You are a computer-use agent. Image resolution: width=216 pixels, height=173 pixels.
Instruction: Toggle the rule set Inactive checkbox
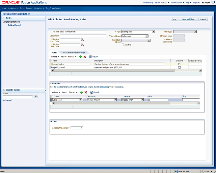123,45
